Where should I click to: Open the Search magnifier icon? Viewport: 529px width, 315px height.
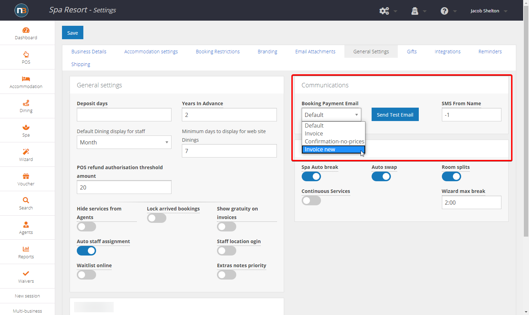26,200
